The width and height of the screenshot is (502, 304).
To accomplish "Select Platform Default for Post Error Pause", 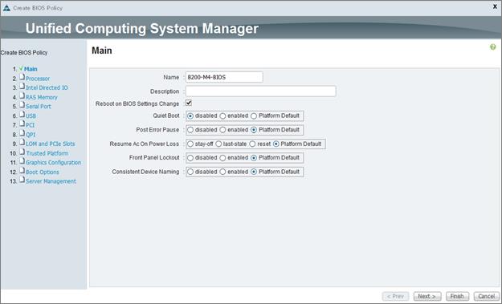I will (254, 130).
